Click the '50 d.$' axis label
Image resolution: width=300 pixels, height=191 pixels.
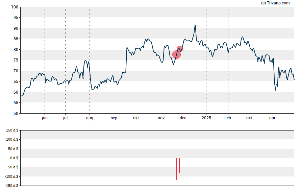click(x=13, y=149)
